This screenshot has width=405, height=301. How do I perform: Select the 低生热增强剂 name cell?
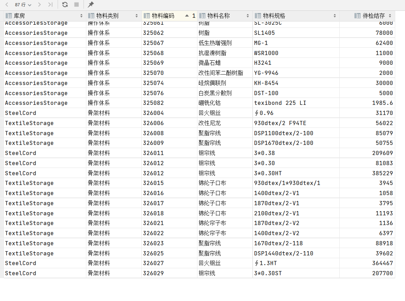(225, 43)
